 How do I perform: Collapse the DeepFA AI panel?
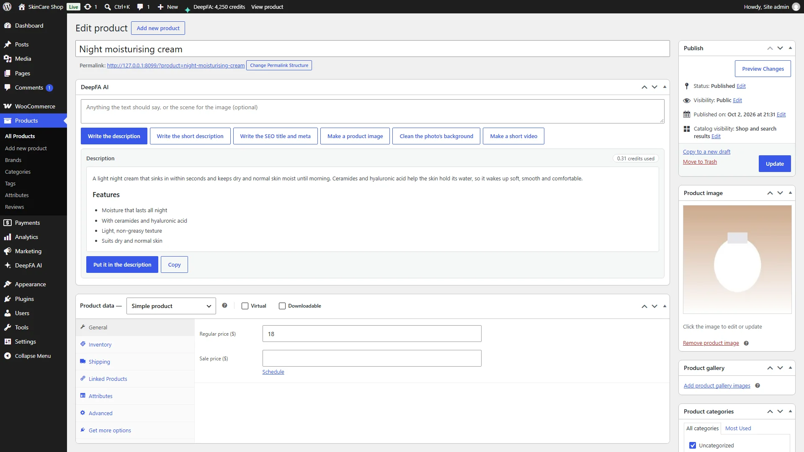pos(665,87)
